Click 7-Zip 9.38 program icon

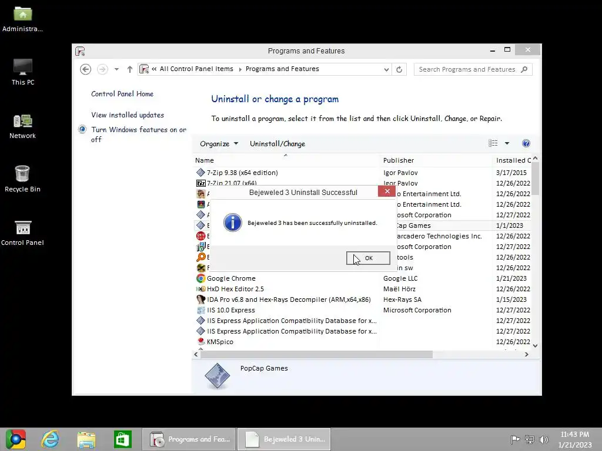[201, 173]
